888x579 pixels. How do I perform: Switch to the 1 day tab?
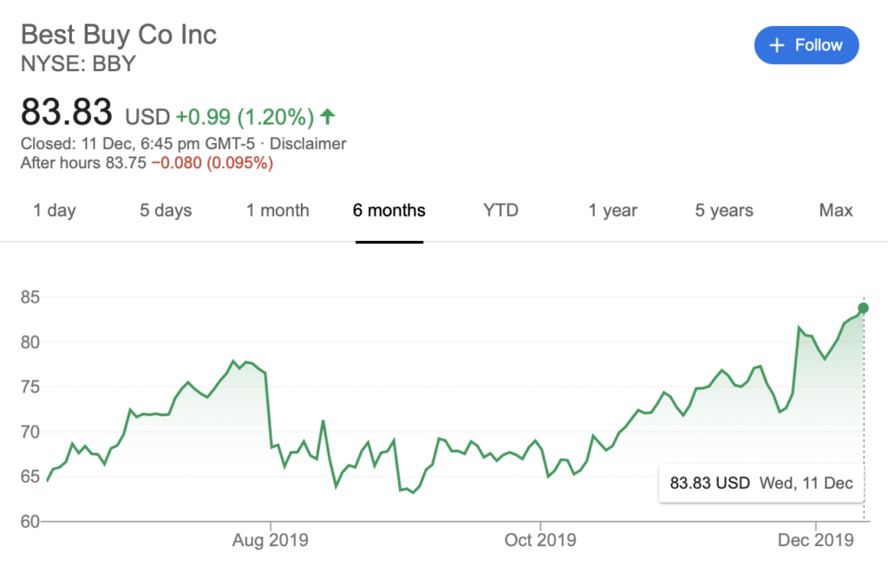click(x=55, y=211)
